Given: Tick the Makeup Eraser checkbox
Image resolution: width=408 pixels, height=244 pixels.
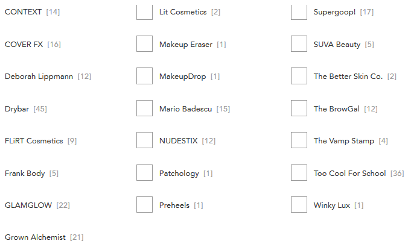Looking at the screenshot, I should coord(144,44).
